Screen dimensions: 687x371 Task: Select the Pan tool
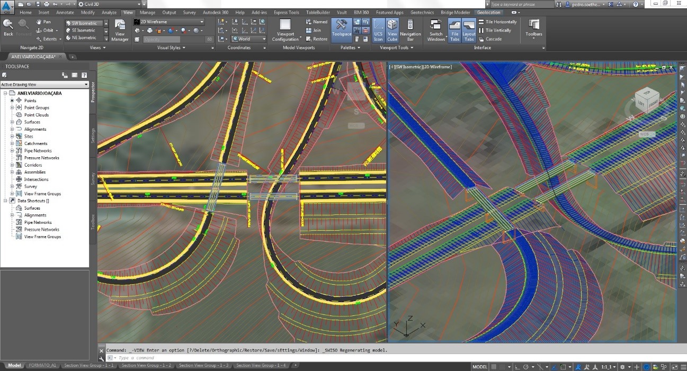(x=43, y=22)
